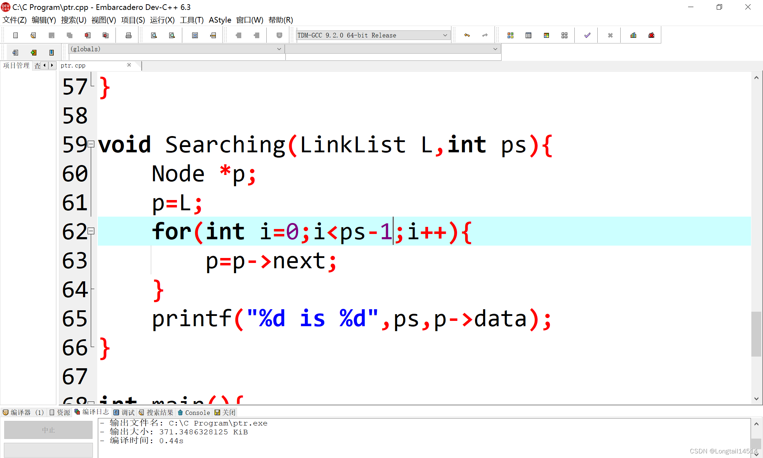Click the purple Syntax check icon
This screenshot has width=763, height=458.
pos(587,35)
